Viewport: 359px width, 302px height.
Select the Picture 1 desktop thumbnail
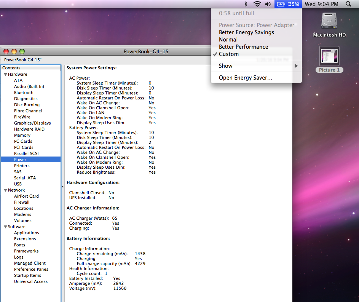click(329, 59)
